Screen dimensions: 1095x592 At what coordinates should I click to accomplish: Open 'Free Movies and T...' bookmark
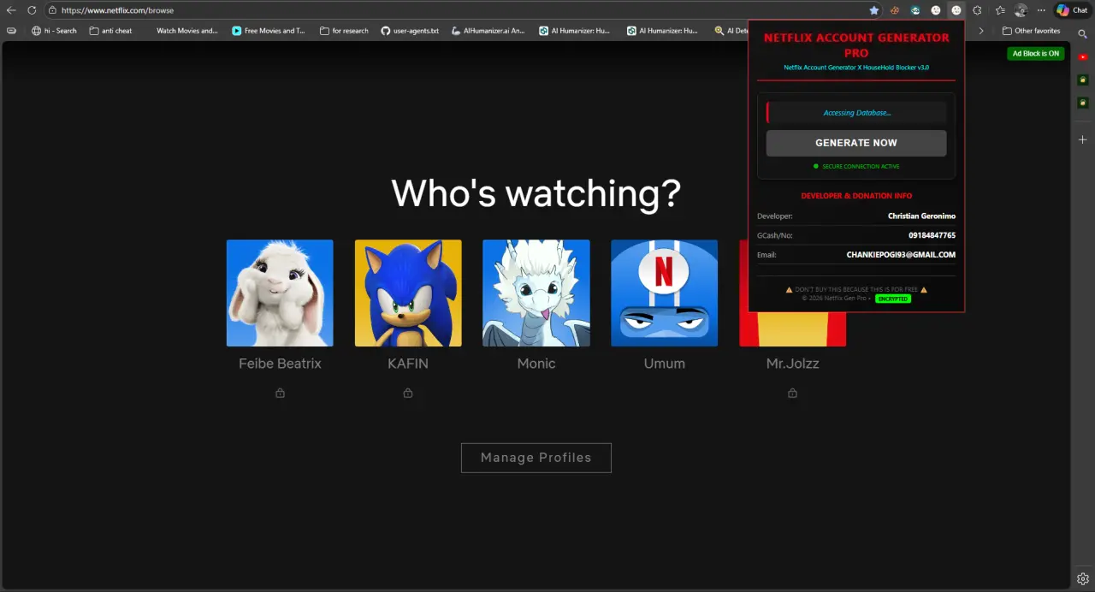point(269,31)
